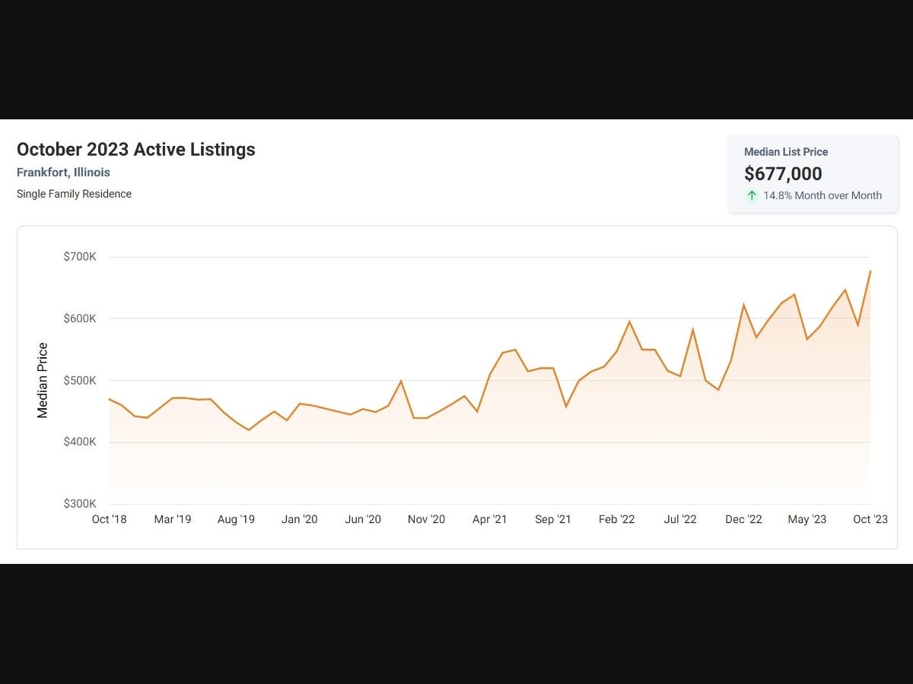913x684 pixels.
Task: Click the Single Family Residence label
Action: (74, 194)
